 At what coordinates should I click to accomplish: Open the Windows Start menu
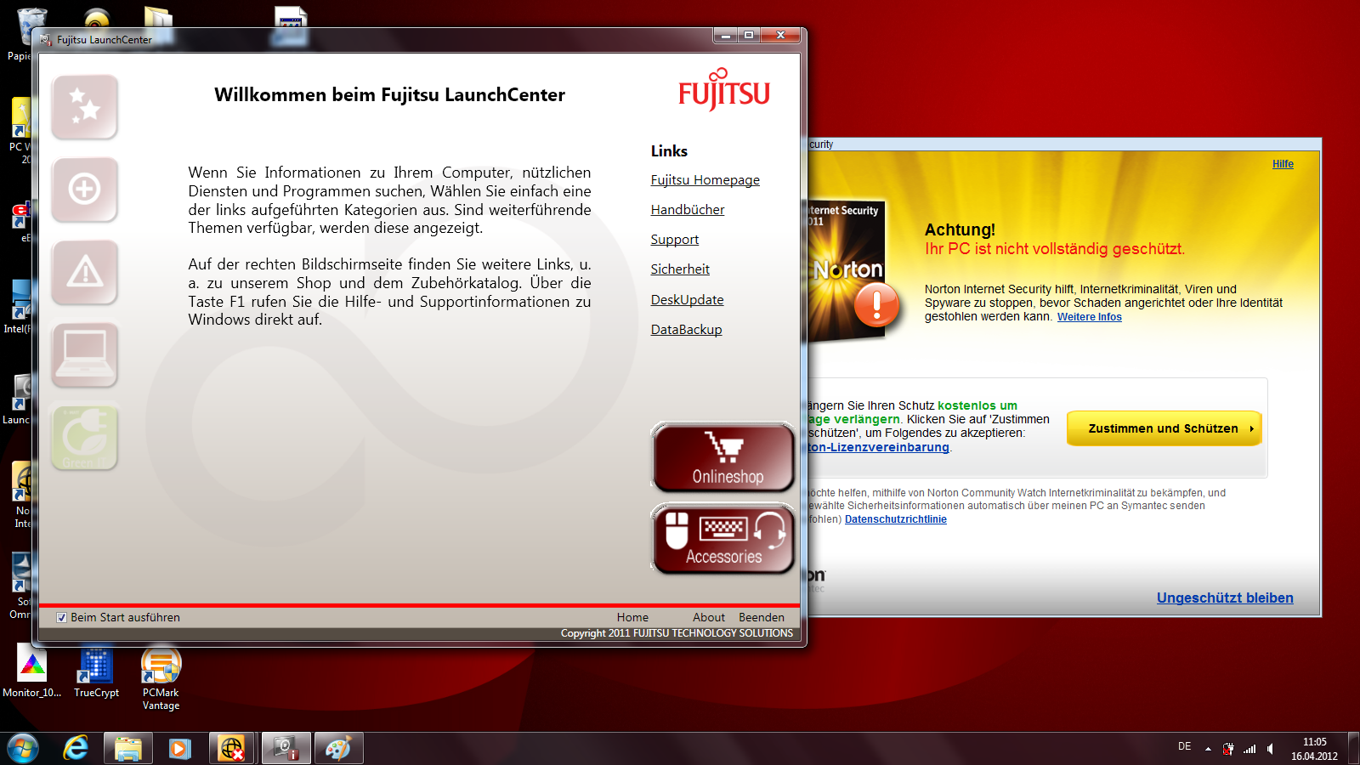(x=22, y=748)
